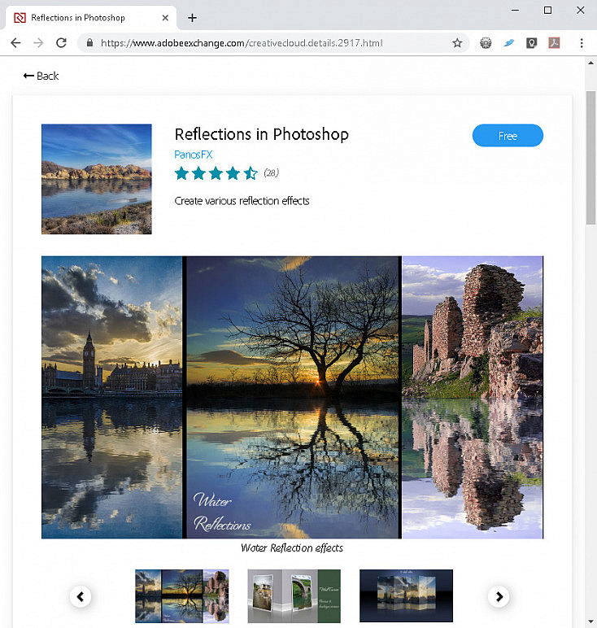Click the "Water Reflection effects" caption

[292, 548]
